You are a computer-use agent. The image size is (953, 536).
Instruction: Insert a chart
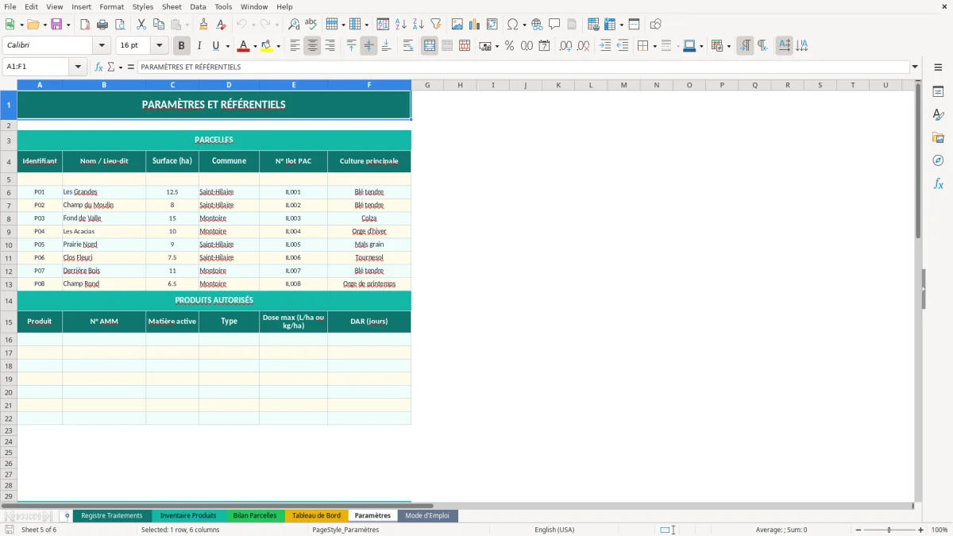click(x=475, y=25)
